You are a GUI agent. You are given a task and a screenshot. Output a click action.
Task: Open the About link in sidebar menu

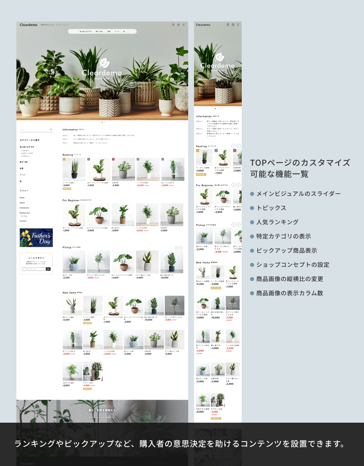[x=22, y=203]
